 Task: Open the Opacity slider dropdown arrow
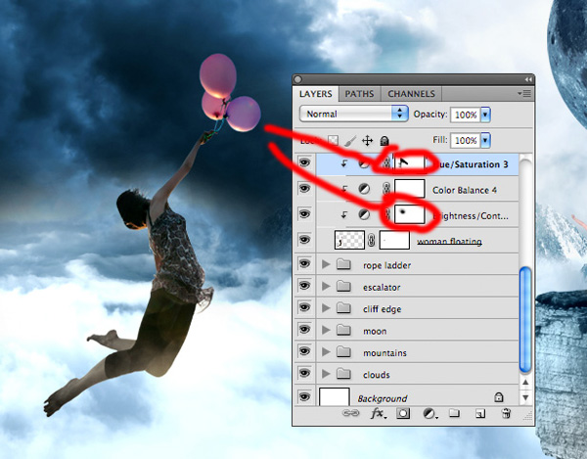pyautogui.click(x=485, y=115)
